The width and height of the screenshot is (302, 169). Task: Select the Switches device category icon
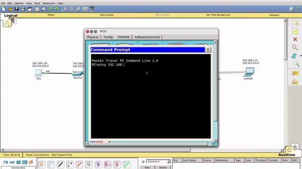pos(12,162)
